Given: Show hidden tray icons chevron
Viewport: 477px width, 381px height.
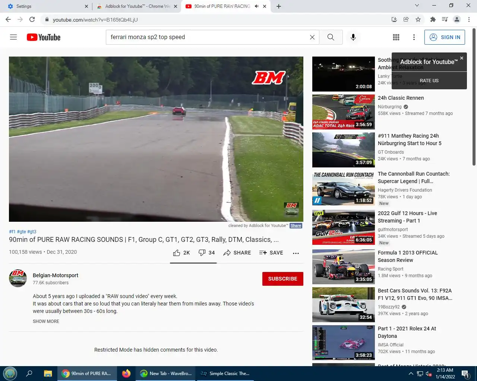Looking at the screenshot, I should coord(411,374).
